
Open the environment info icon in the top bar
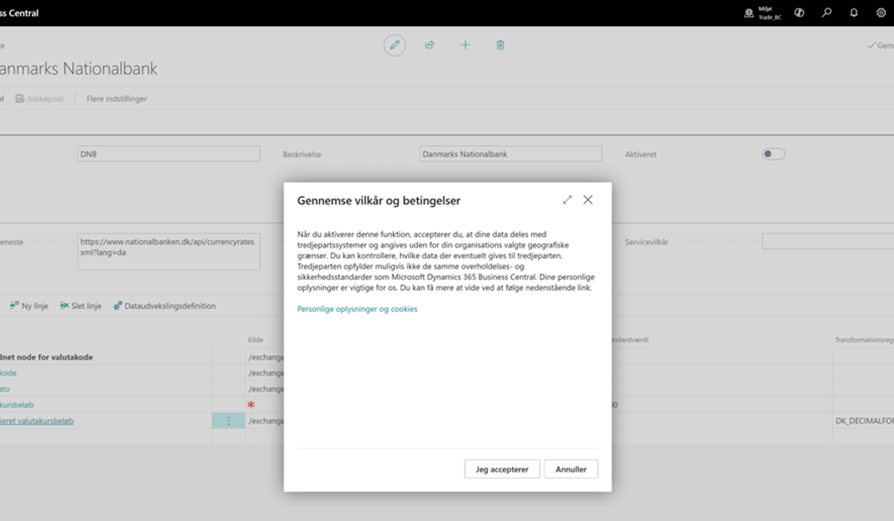748,13
